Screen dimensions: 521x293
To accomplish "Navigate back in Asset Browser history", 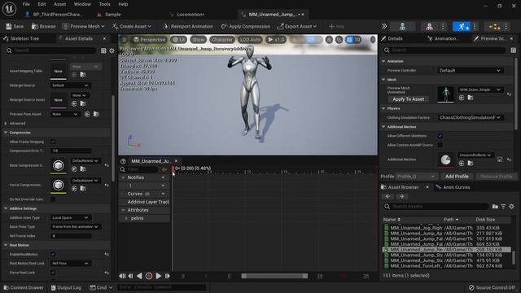I will point(387,196).
